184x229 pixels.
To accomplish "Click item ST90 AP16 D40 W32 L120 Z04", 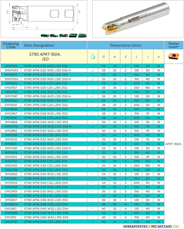I will point(46,209).
